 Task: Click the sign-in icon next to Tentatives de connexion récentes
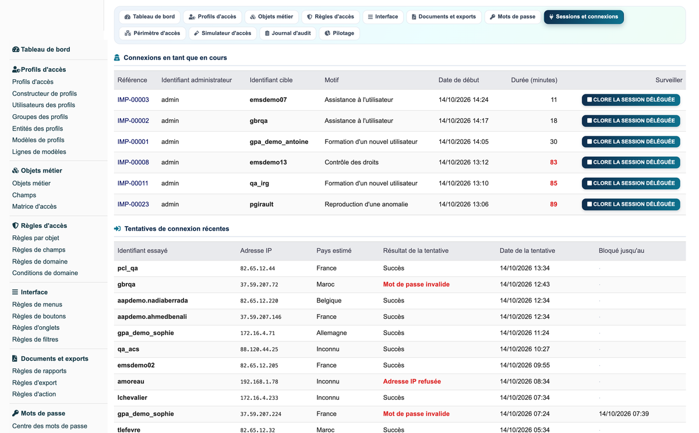(x=118, y=228)
